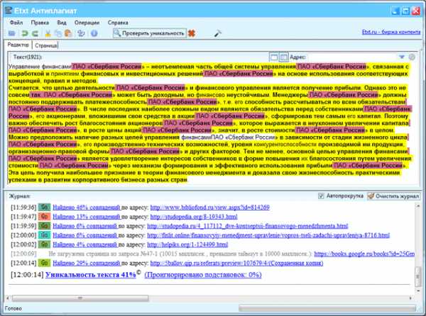Open settings with the hammer icon
The width and height of the screenshot is (426, 316).
pos(218,33)
